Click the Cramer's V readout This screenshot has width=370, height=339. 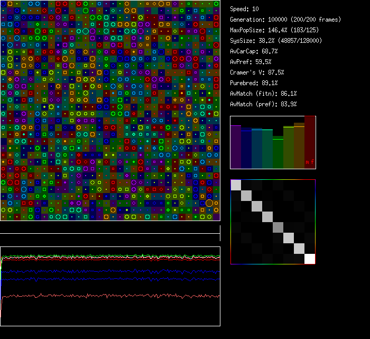point(257,72)
